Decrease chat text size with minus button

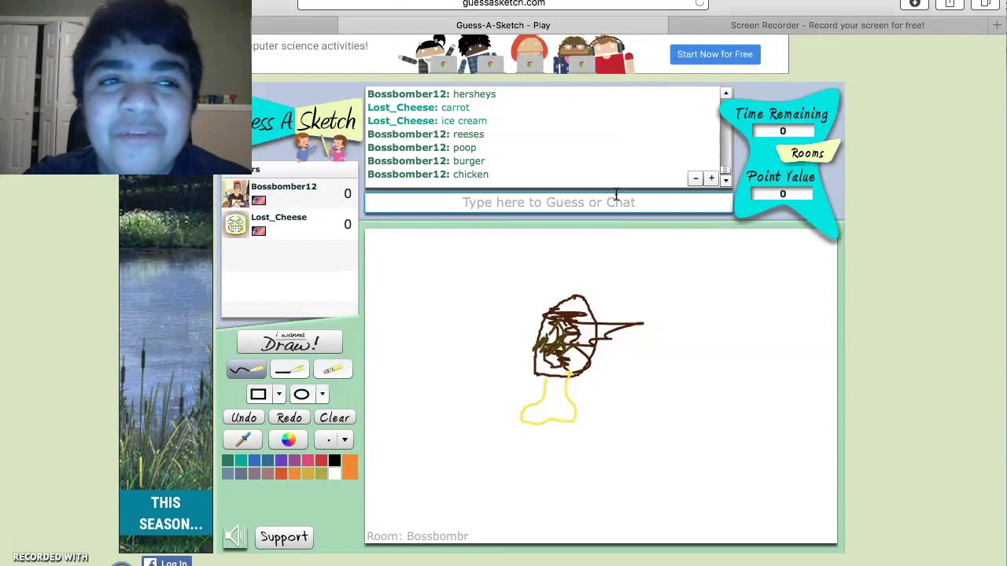pos(695,178)
